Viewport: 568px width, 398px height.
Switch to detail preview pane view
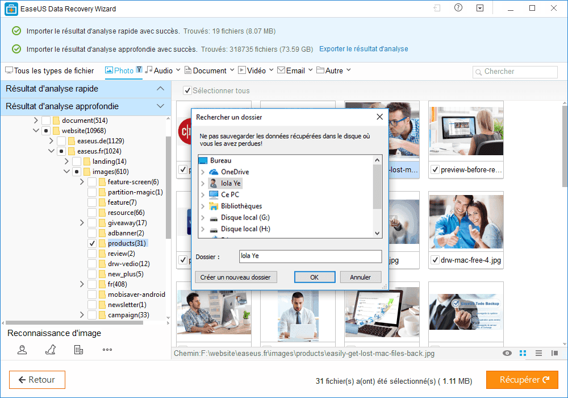coord(554,353)
